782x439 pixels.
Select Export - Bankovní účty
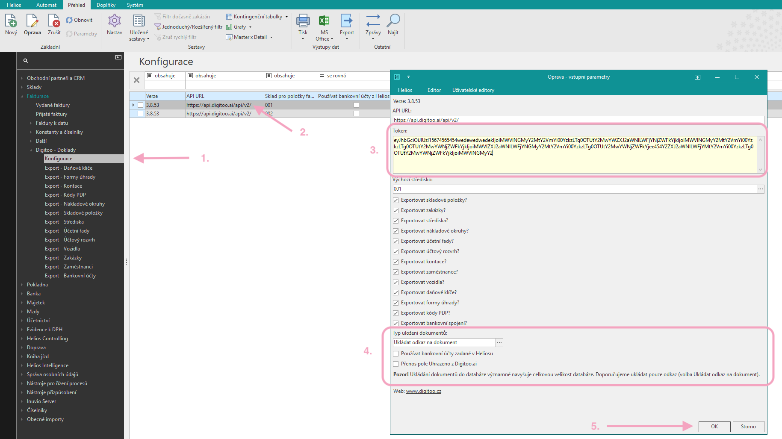point(70,276)
